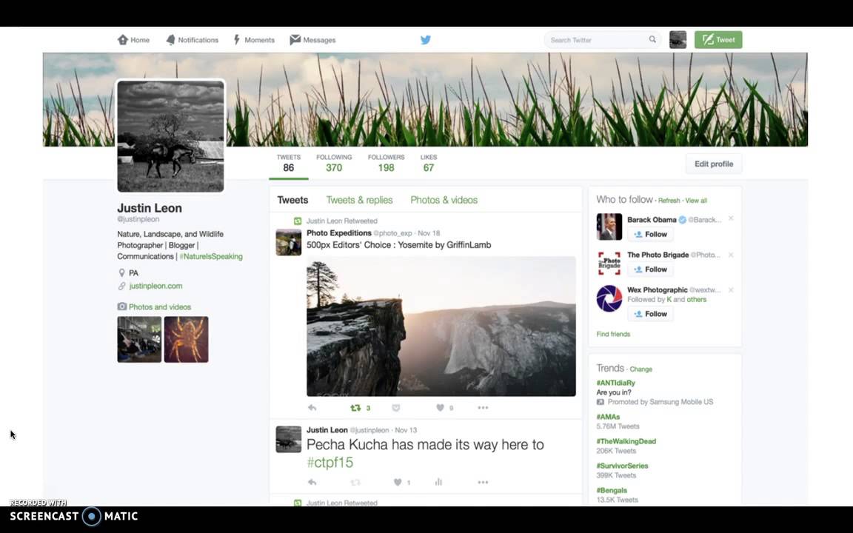
Task: Dismiss the Barack Obama suggestion
Action: 731,218
